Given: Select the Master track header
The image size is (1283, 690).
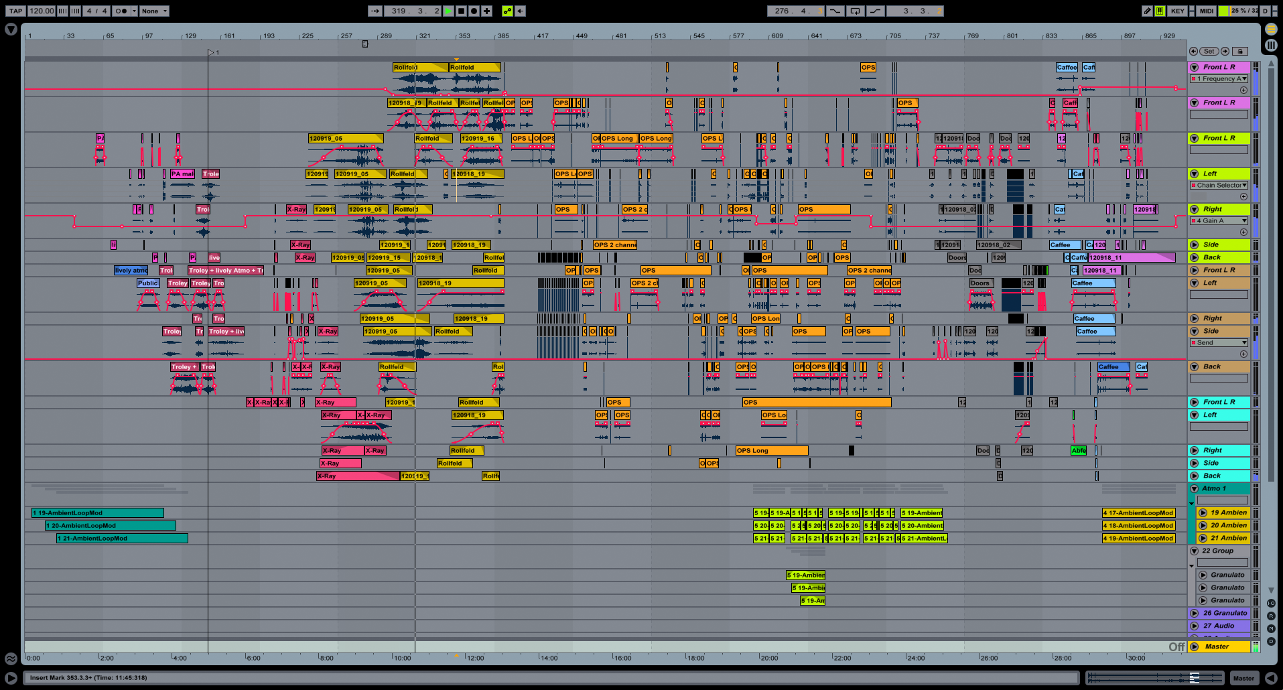Looking at the screenshot, I should (x=1217, y=646).
